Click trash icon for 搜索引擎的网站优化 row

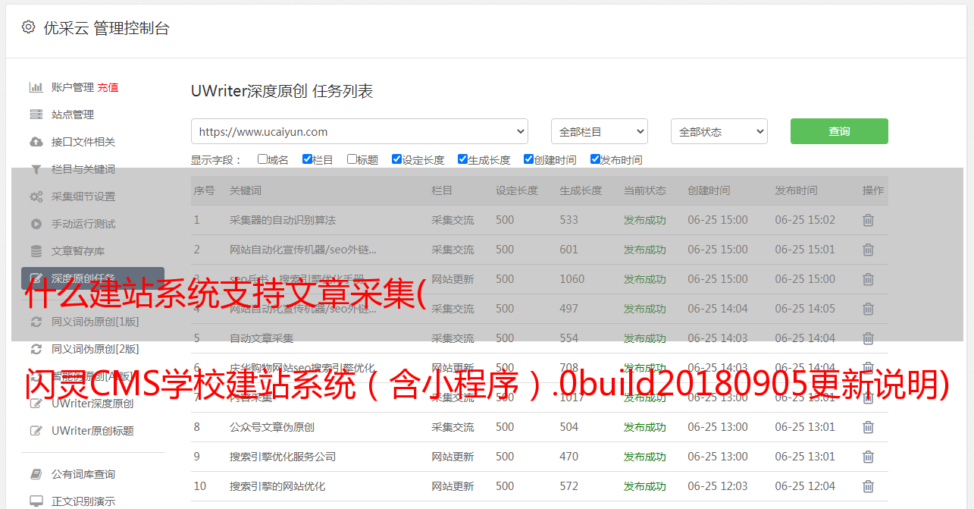point(869,486)
